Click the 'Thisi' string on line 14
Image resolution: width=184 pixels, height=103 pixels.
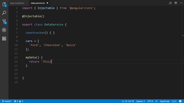point(47,62)
